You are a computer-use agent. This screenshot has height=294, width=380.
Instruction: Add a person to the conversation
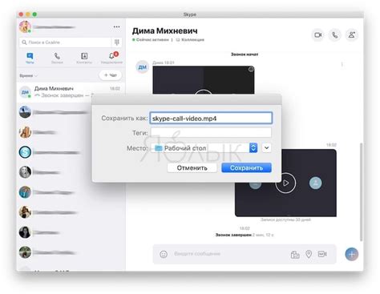[x=351, y=35]
